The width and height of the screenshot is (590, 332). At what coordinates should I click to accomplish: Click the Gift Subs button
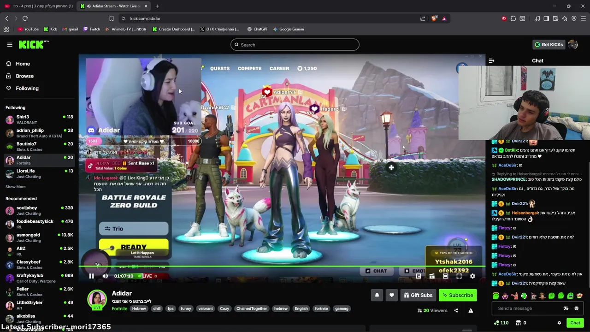click(419, 295)
